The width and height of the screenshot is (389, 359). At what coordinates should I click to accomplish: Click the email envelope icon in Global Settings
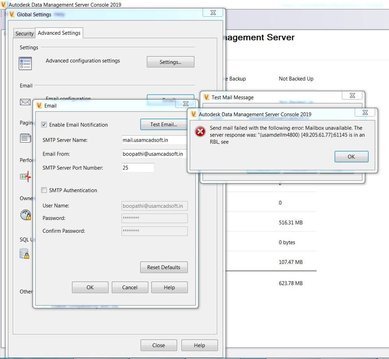[25, 102]
